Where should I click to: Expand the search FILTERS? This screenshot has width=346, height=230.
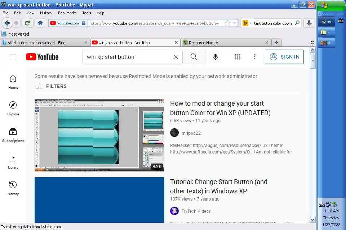tap(51, 86)
